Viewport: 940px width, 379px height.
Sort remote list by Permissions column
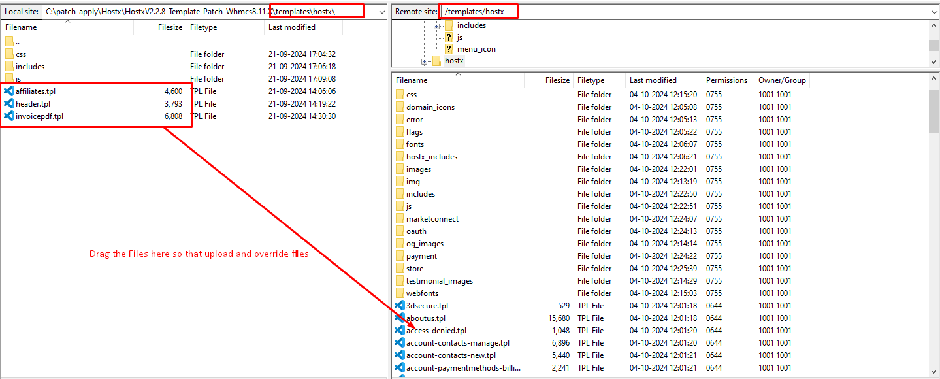pyautogui.click(x=726, y=80)
